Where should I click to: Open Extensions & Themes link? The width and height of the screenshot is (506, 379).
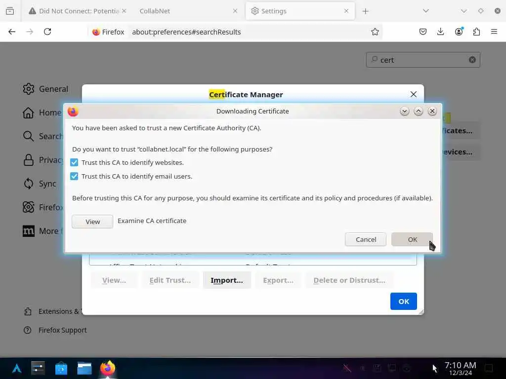click(53, 311)
